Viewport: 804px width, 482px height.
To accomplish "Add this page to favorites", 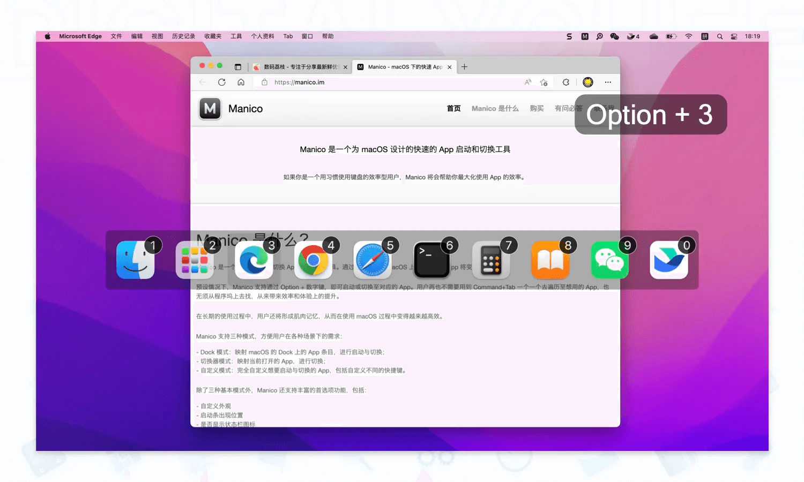I will [544, 82].
